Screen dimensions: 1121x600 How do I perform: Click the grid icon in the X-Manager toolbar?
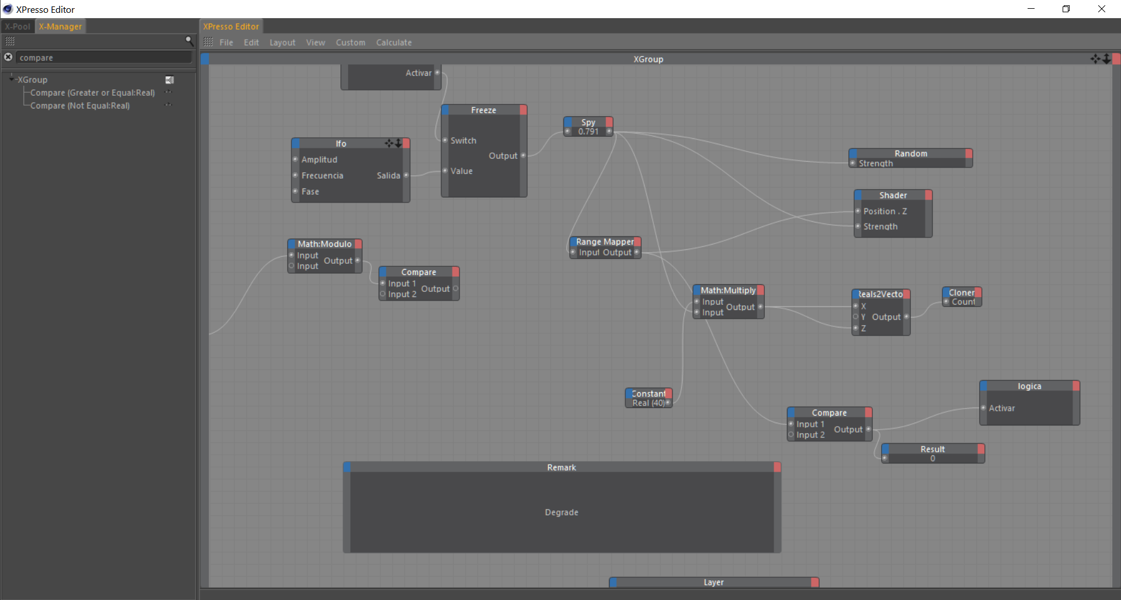[10, 41]
